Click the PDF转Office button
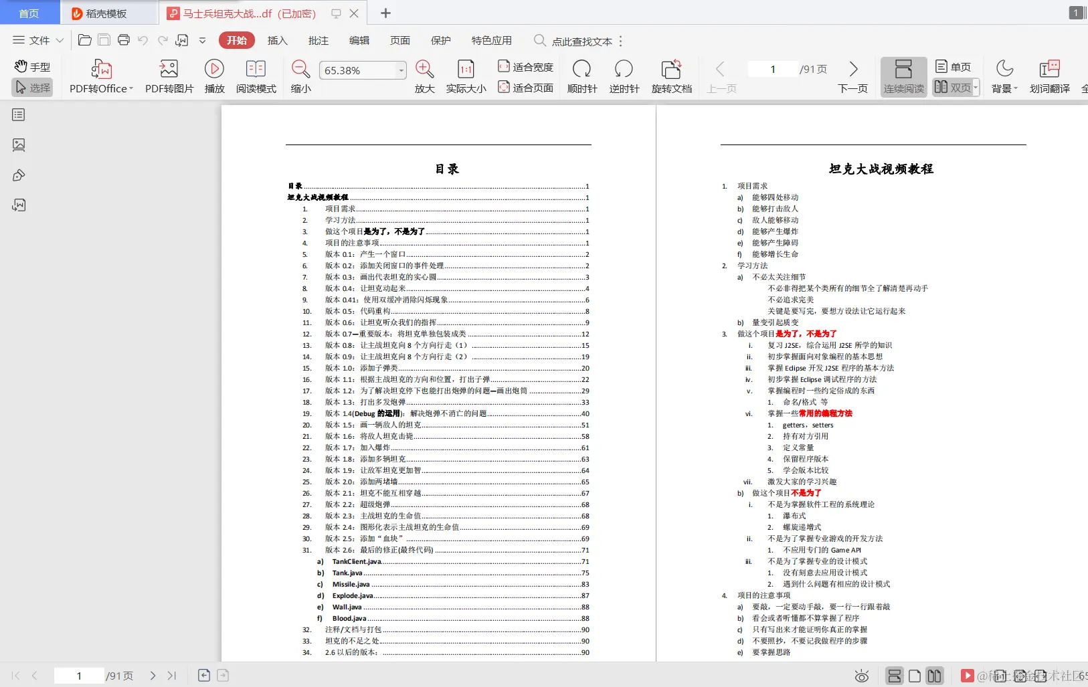This screenshot has height=687, width=1088. tap(98, 76)
